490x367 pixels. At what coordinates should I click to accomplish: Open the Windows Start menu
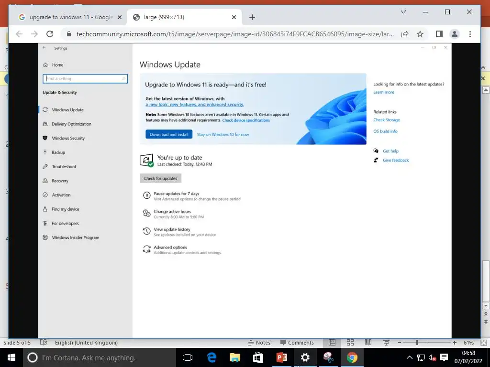(11, 357)
